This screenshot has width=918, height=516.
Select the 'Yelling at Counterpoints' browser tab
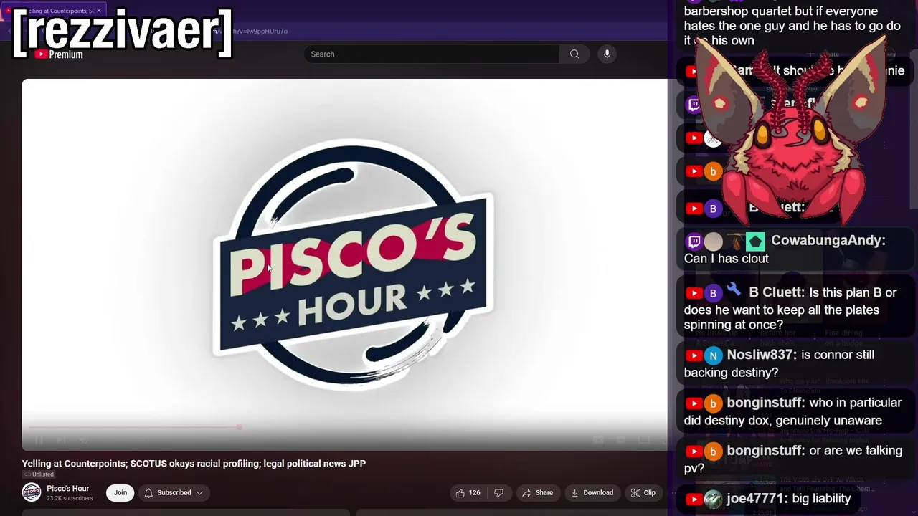click(x=53, y=11)
